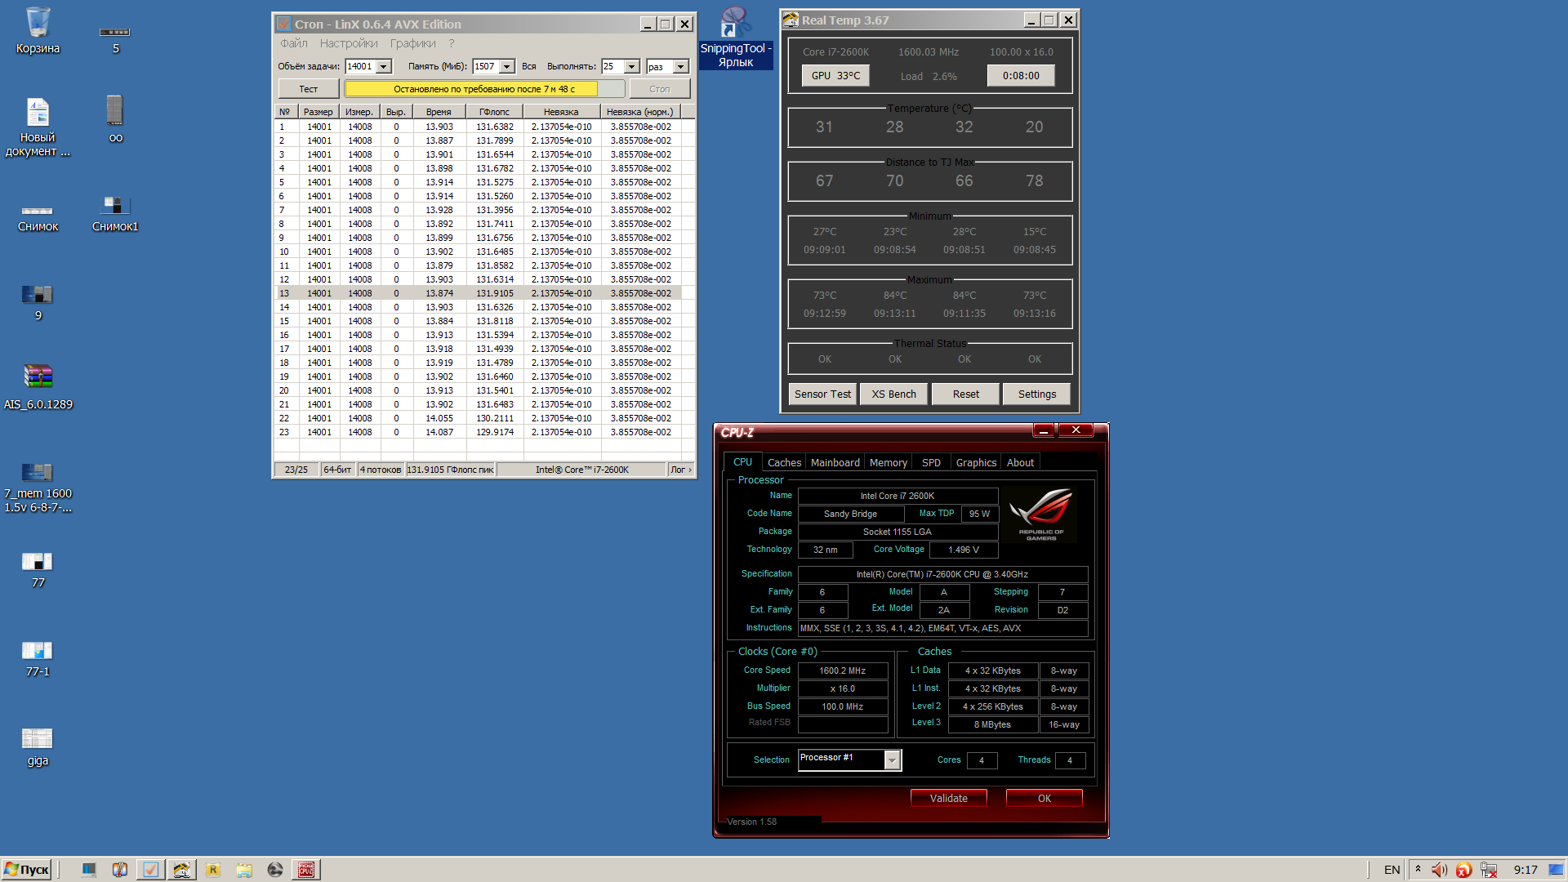Open the Processor #1 selection dropdown in CPU-Z
The width and height of the screenshot is (1568, 882).
point(893,760)
